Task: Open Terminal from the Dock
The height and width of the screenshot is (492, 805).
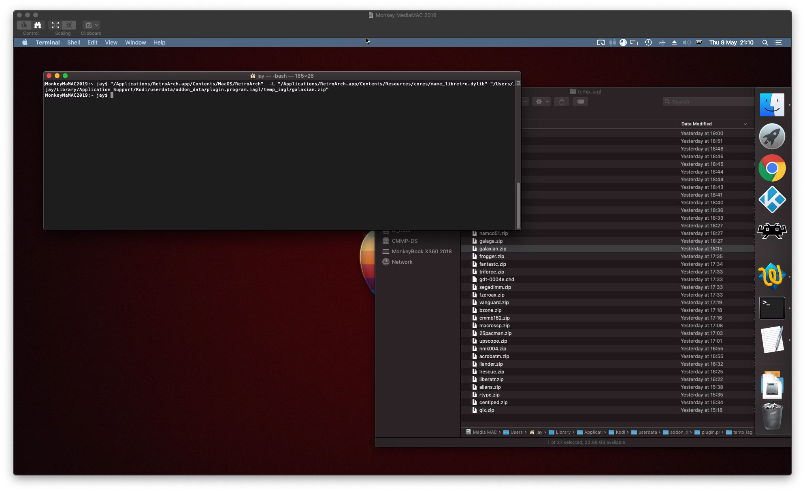Action: pyautogui.click(x=772, y=307)
